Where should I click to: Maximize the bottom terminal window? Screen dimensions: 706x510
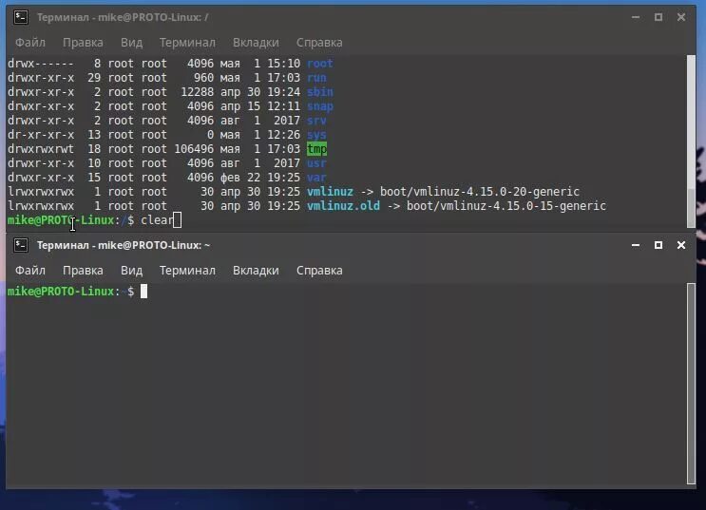click(658, 245)
